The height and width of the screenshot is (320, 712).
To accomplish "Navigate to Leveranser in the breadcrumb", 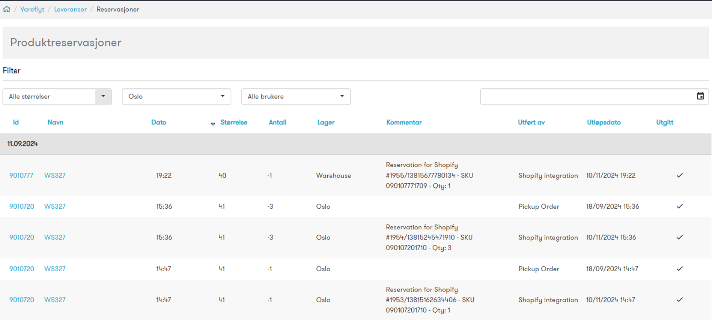I will (x=70, y=9).
